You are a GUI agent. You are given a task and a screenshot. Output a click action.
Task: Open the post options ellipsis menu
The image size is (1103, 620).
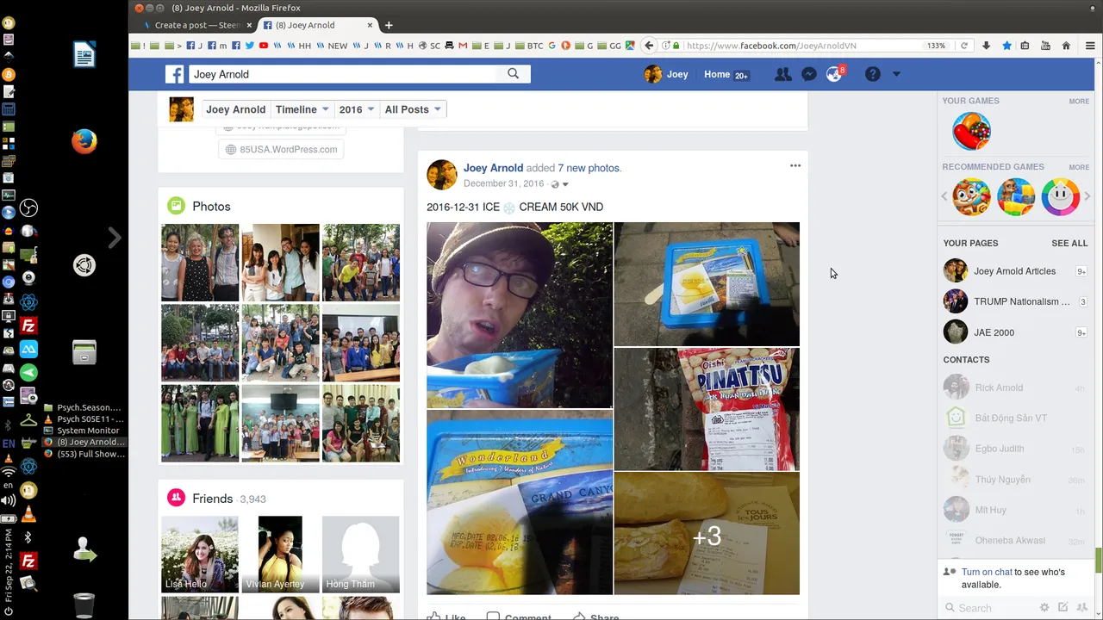coord(795,165)
